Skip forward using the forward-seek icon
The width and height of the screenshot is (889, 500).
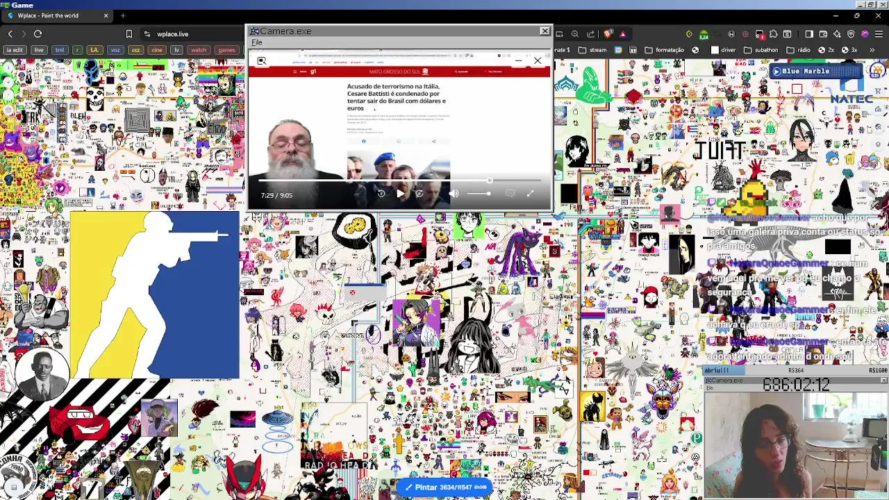click(x=419, y=194)
